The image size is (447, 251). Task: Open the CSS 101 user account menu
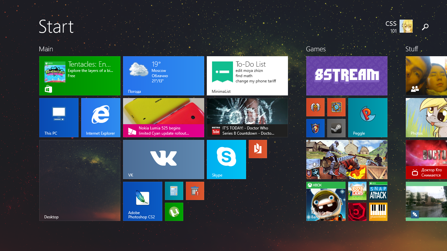[x=399, y=26]
